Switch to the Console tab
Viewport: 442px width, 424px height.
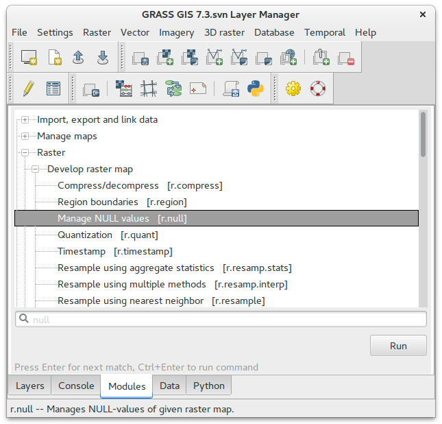tap(76, 386)
